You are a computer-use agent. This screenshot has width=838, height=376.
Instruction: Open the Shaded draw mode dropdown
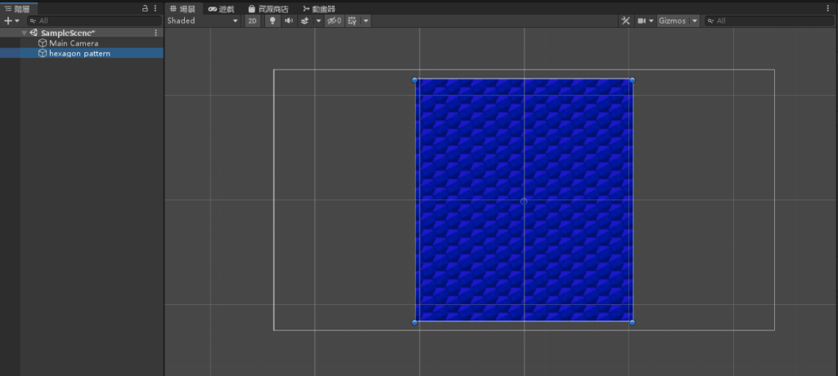tap(202, 20)
